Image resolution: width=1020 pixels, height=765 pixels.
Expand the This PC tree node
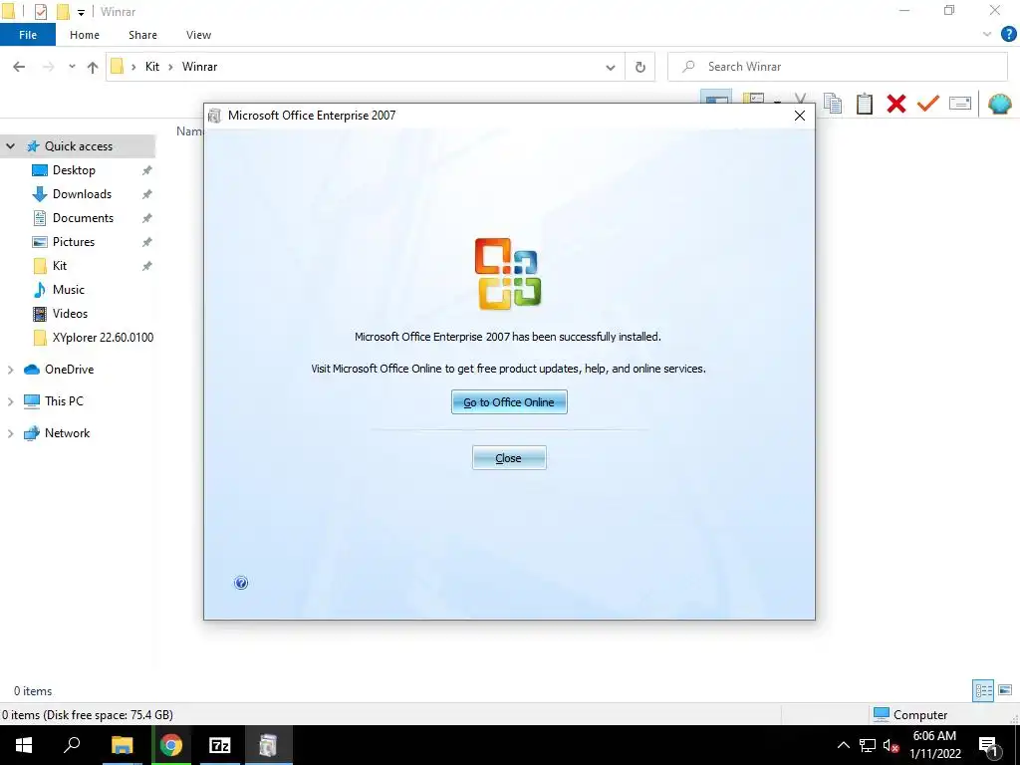point(10,401)
